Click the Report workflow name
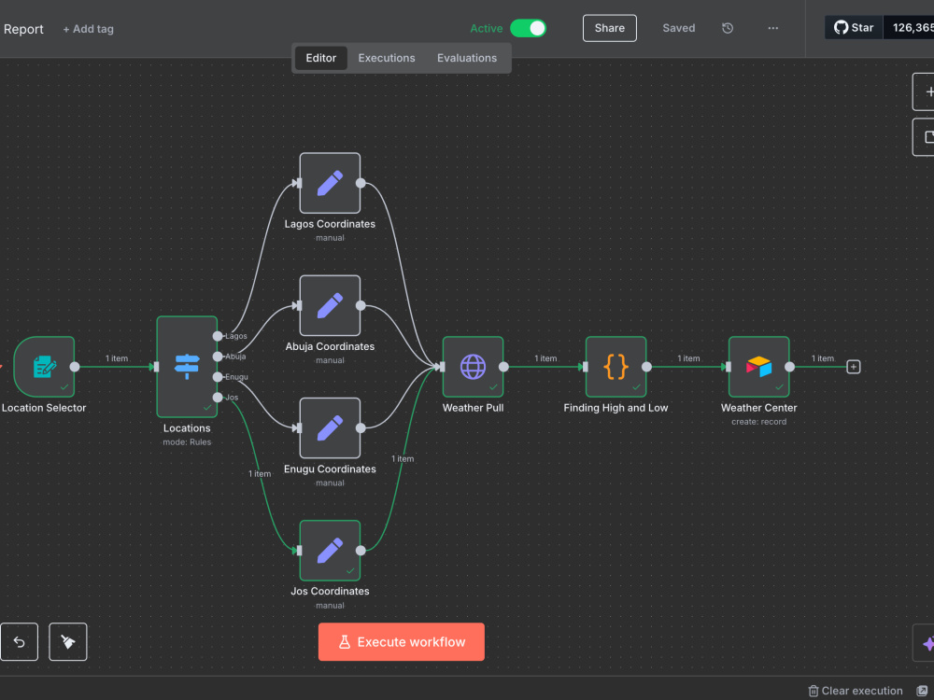This screenshot has height=700, width=934. coord(23,29)
